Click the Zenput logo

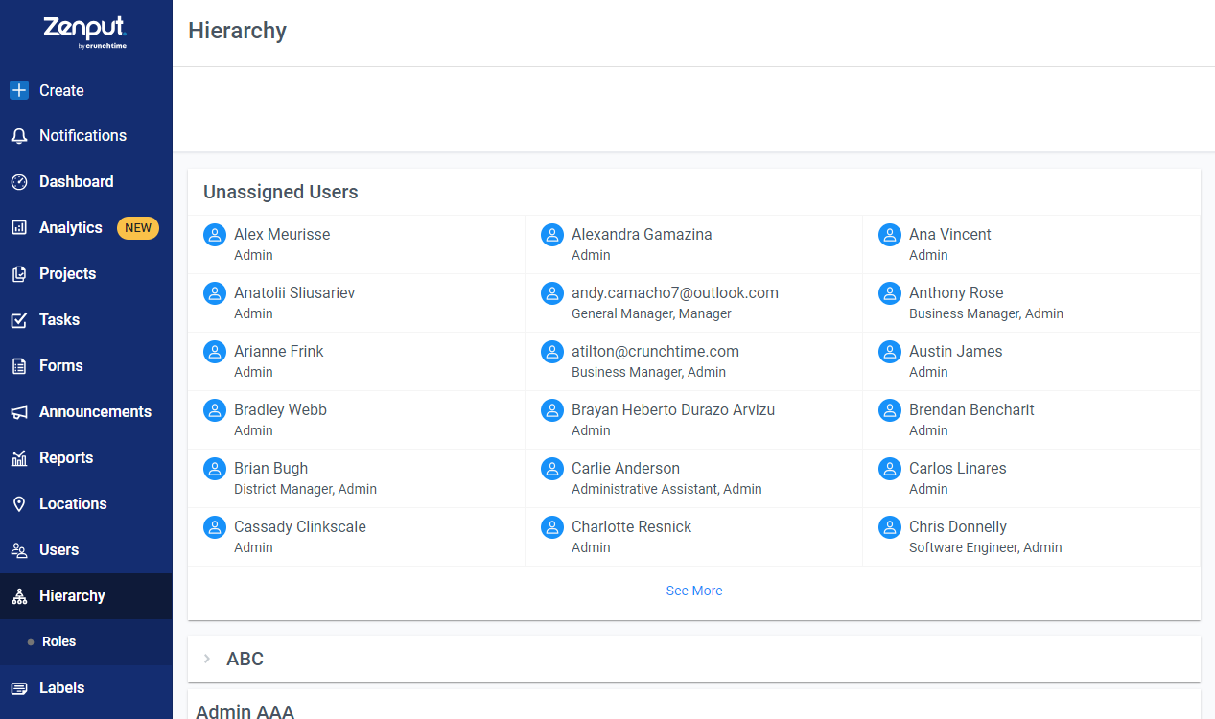click(x=85, y=32)
